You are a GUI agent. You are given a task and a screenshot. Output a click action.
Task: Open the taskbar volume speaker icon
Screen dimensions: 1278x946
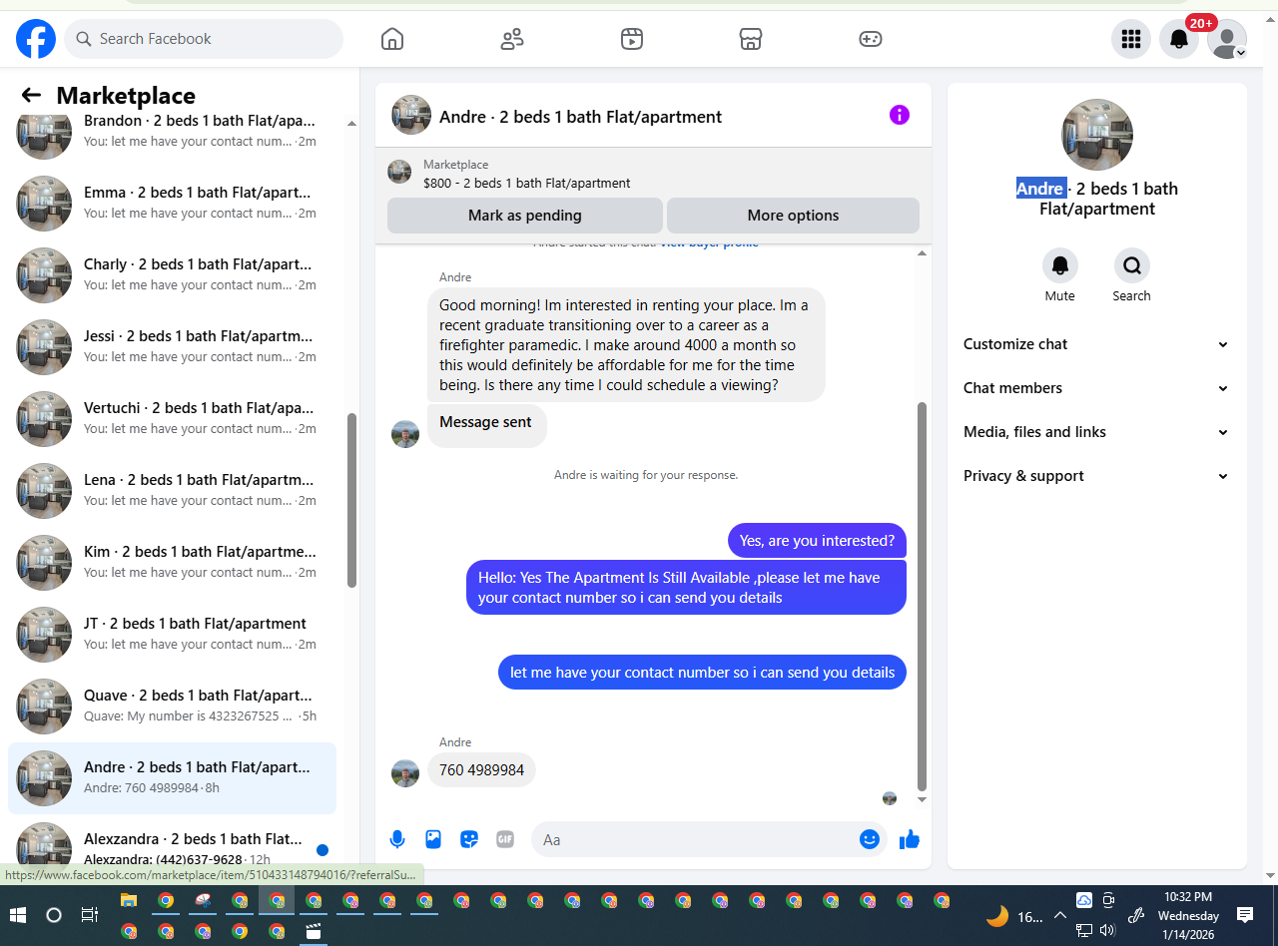(1107, 930)
